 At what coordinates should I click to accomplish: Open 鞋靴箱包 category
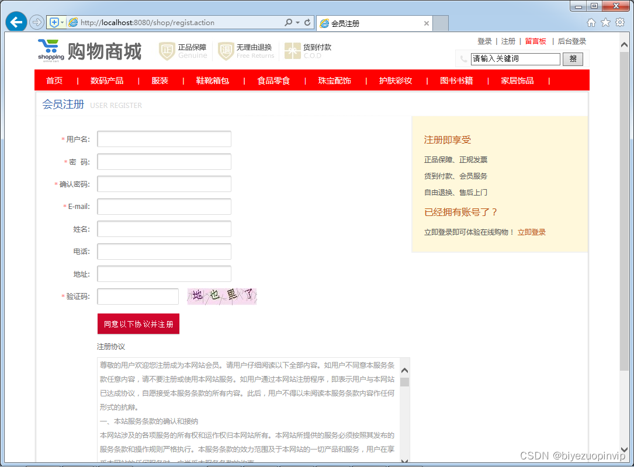click(x=212, y=81)
